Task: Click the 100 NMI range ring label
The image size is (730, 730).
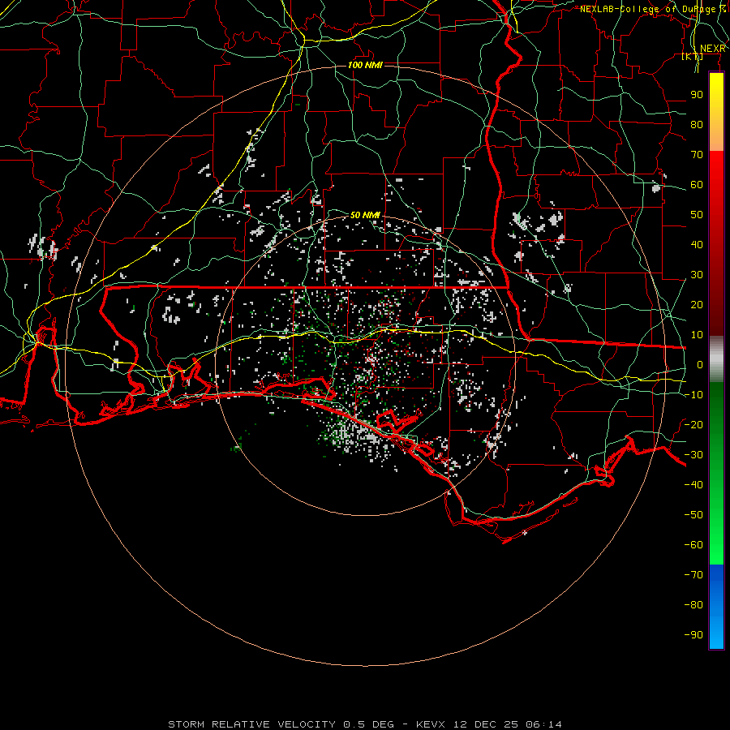Action: click(x=365, y=65)
